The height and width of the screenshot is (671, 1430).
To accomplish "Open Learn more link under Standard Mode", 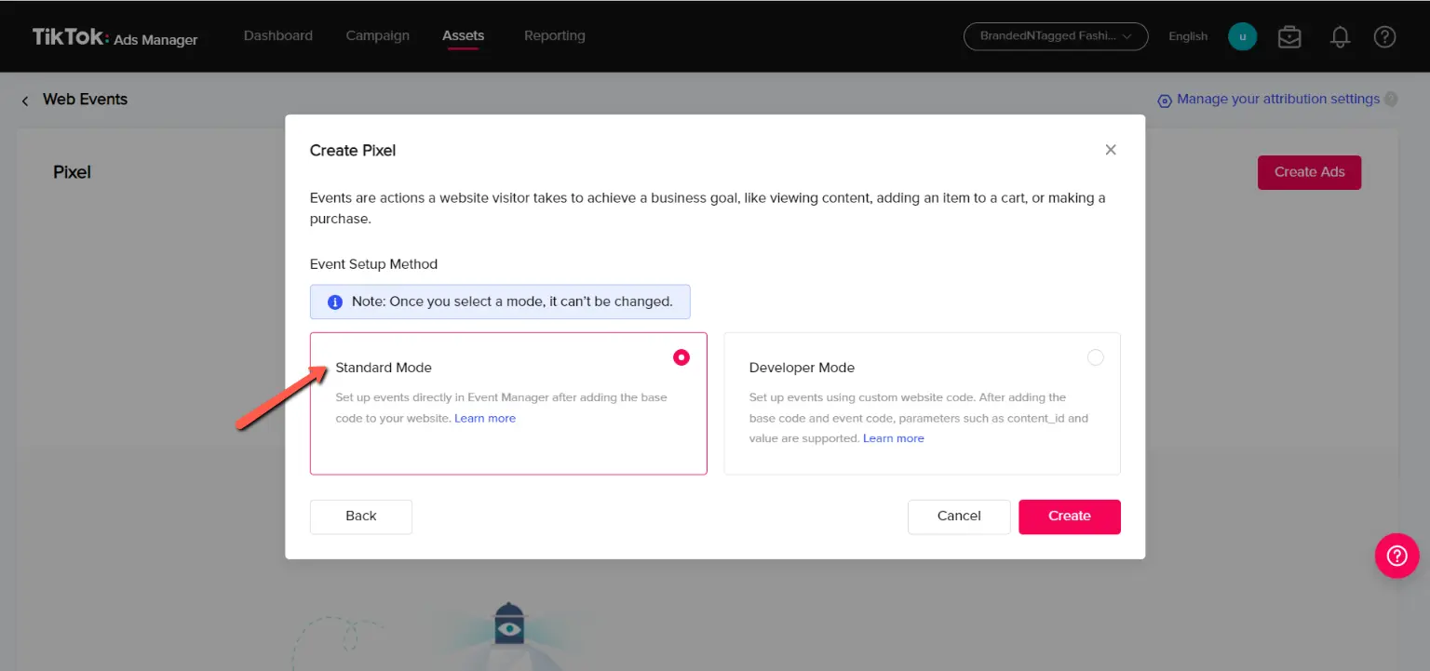I will click(485, 419).
